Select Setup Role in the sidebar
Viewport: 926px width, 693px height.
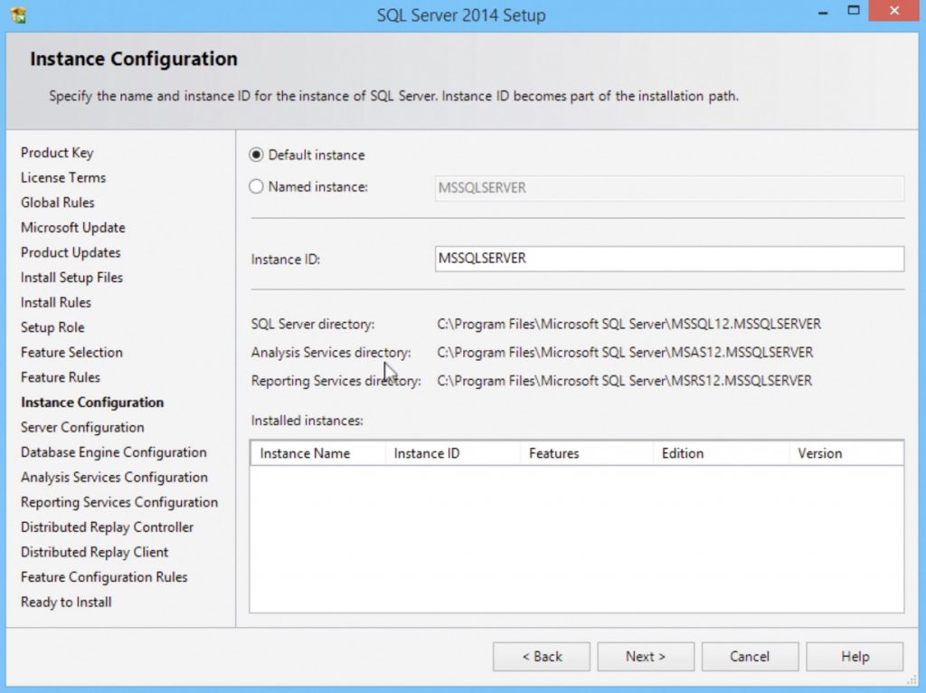pos(52,328)
